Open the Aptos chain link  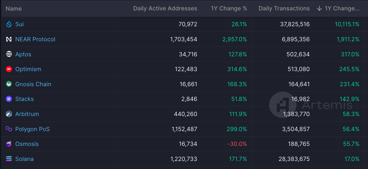23,54
